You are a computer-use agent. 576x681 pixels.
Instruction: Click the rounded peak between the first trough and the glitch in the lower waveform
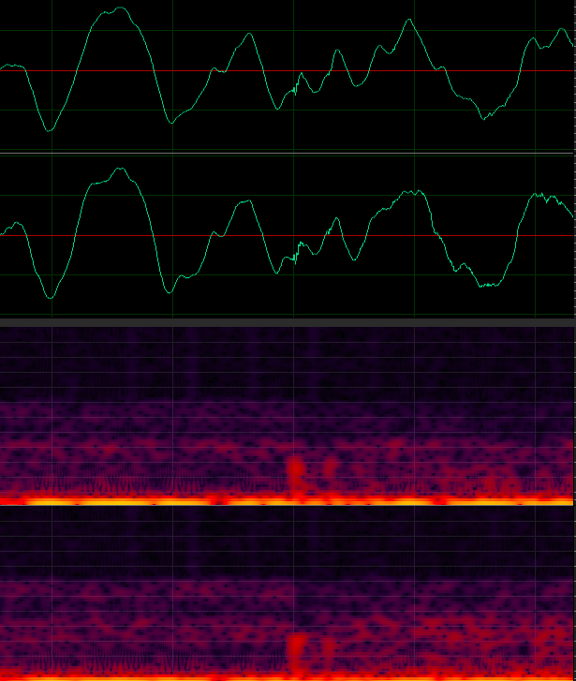[244, 202]
